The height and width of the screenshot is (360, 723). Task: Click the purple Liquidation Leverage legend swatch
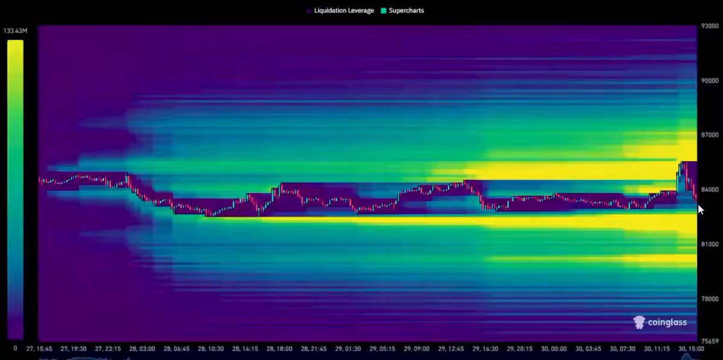coord(309,11)
